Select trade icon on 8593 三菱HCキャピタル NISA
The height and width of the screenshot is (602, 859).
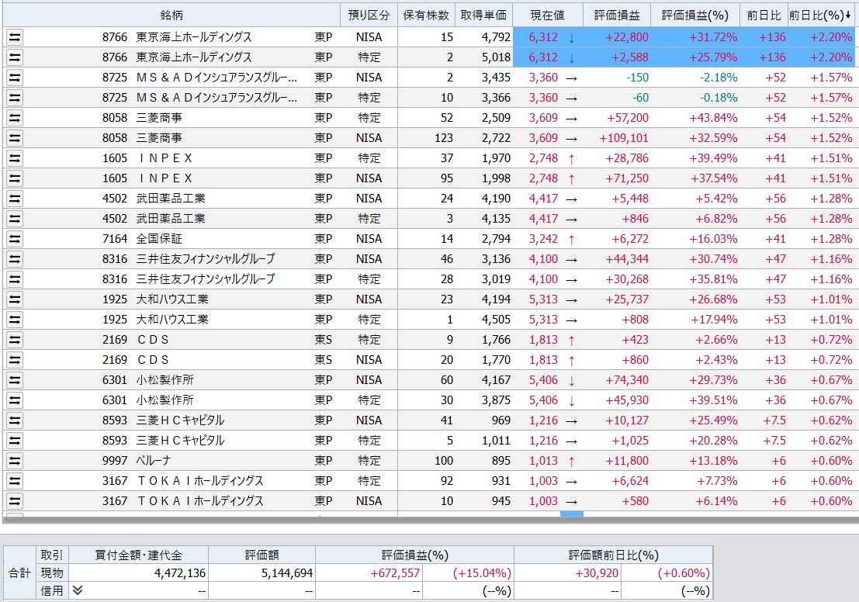coord(15,420)
